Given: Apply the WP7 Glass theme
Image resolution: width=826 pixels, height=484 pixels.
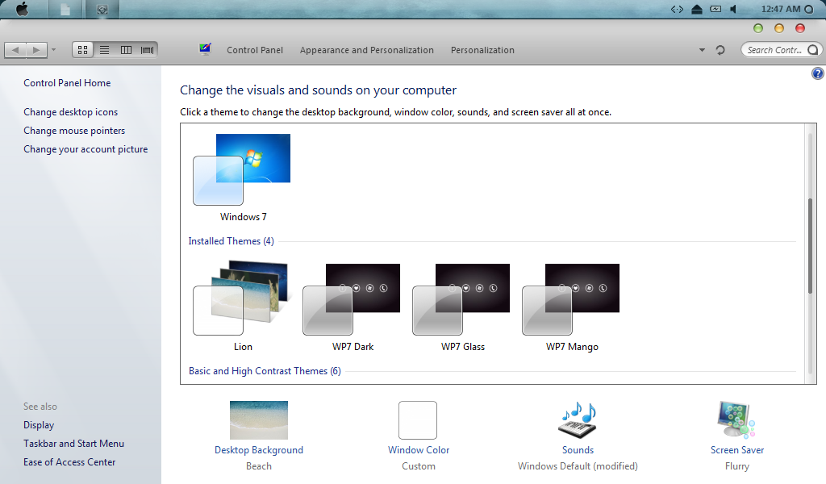Looking at the screenshot, I should pos(462,307).
